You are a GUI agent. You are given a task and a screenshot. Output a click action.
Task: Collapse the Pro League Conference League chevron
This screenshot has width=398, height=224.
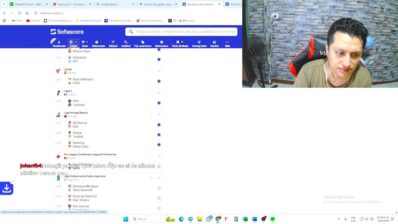pyautogui.click(x=159, y=156)
